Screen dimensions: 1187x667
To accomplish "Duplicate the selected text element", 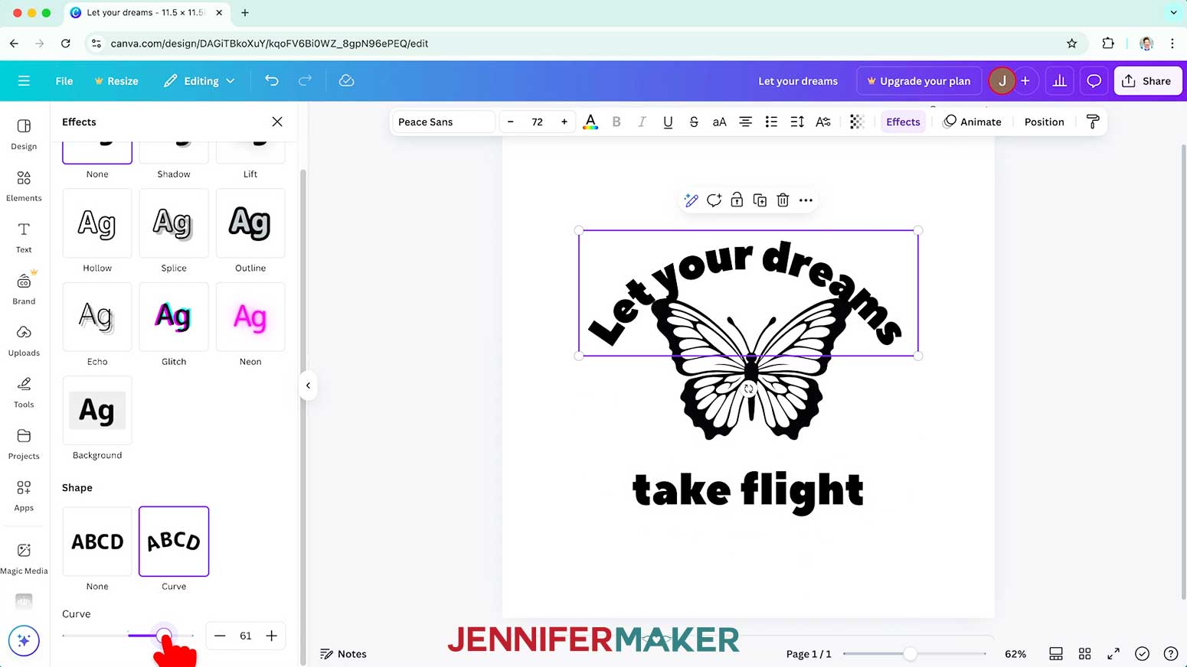I will click(760, 200).
